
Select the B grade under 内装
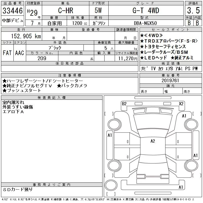197,23
